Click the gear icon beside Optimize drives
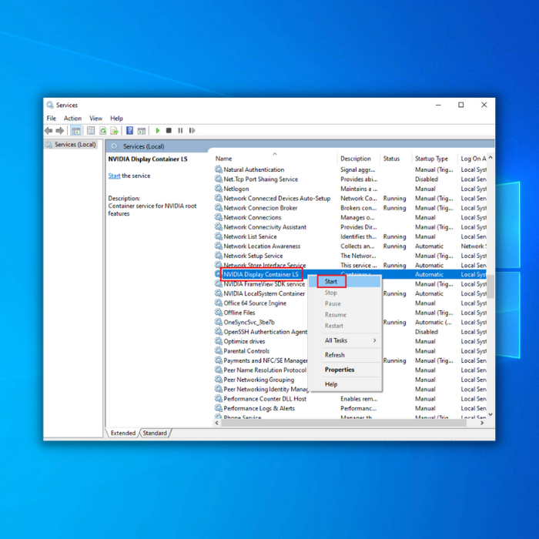The width and height of the screenshot is (539, 539). pos(218,341)
